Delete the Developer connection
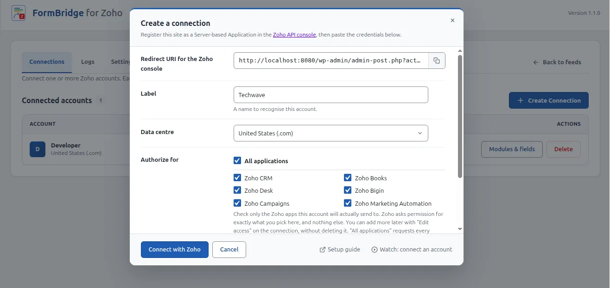Viewport: 610px width, 288px height. pyautogui.click(x=564, y=149)
